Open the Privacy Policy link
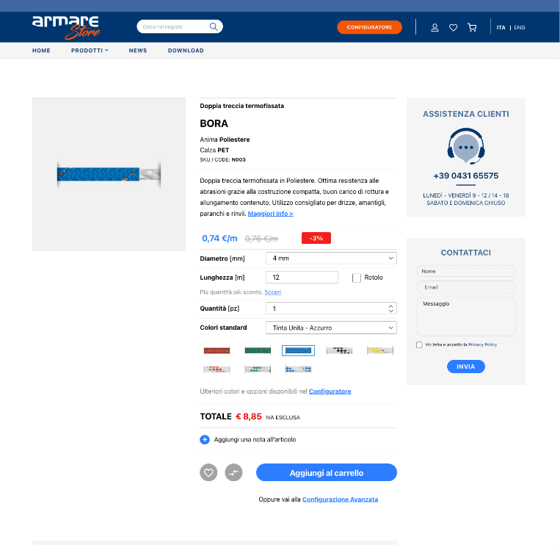The width and height of the screenshot is (560, 545). tap(482, 345)
